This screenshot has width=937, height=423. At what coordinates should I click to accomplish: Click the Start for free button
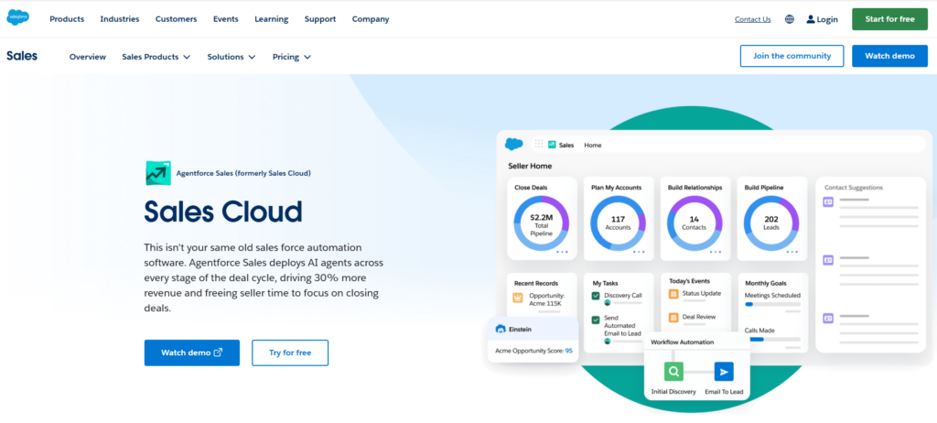(x=889, y=19)
